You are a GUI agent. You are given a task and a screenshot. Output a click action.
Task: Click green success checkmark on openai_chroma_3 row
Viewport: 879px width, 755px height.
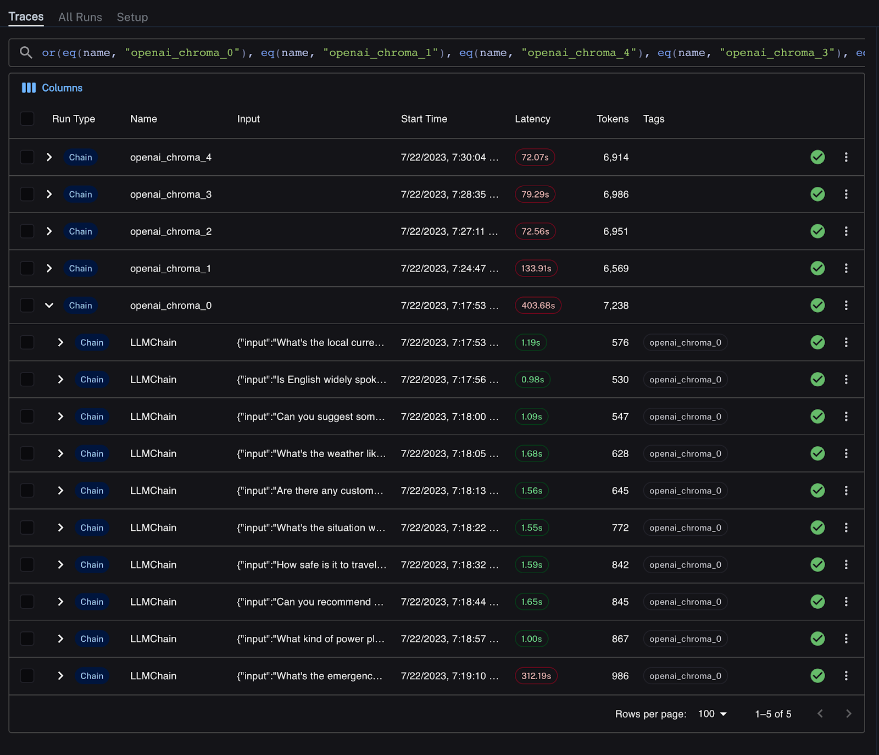(x=817, y=194)
